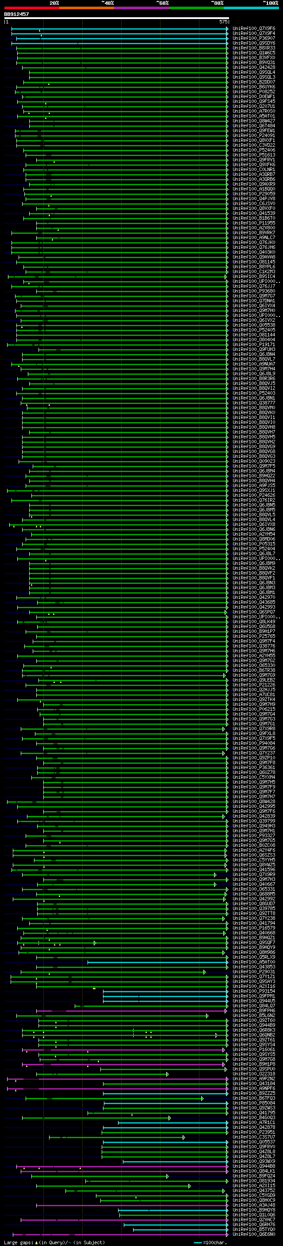
Task: Click the UniRef100_P21226 hit label
Action: coord(254,685)
